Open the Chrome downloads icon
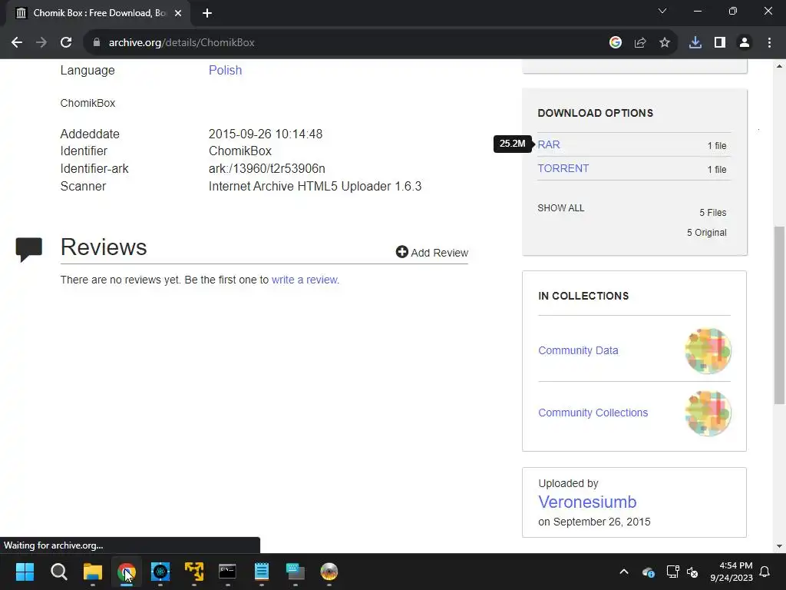This screenshot has width=786, height=590. 695,43
